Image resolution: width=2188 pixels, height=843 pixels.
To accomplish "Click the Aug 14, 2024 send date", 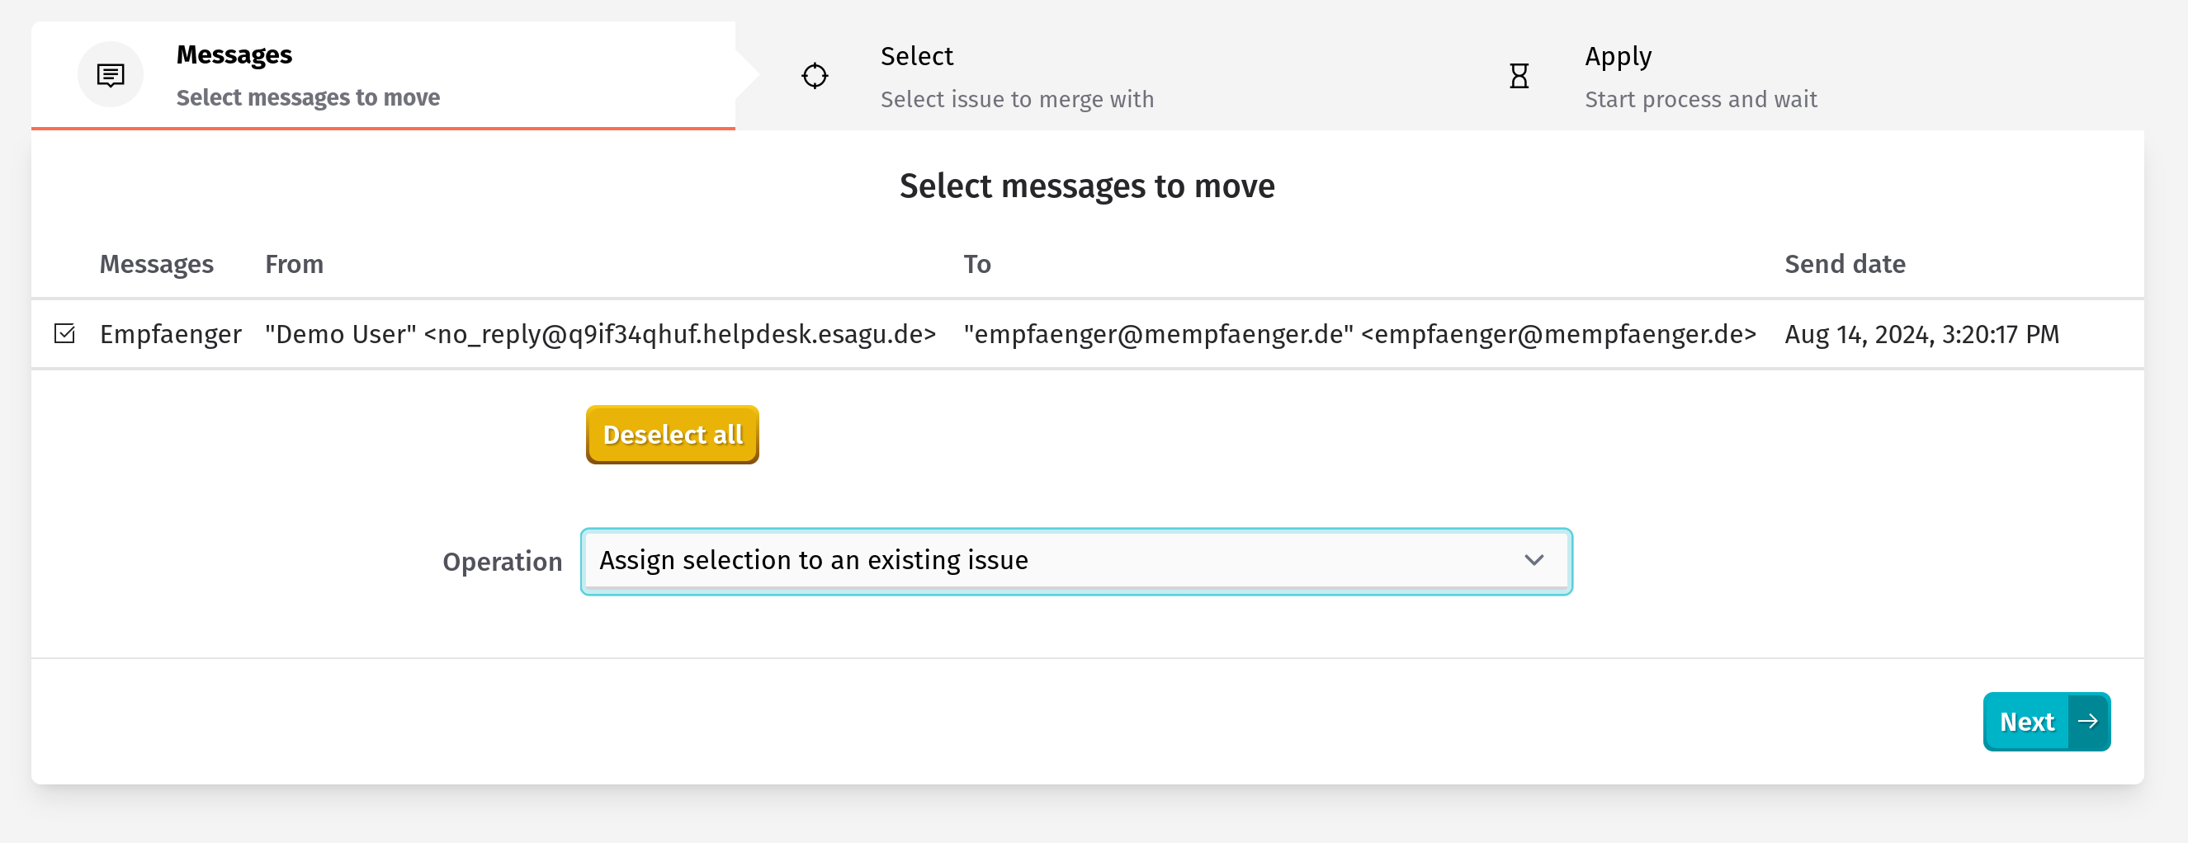I will pos(1922,333).
